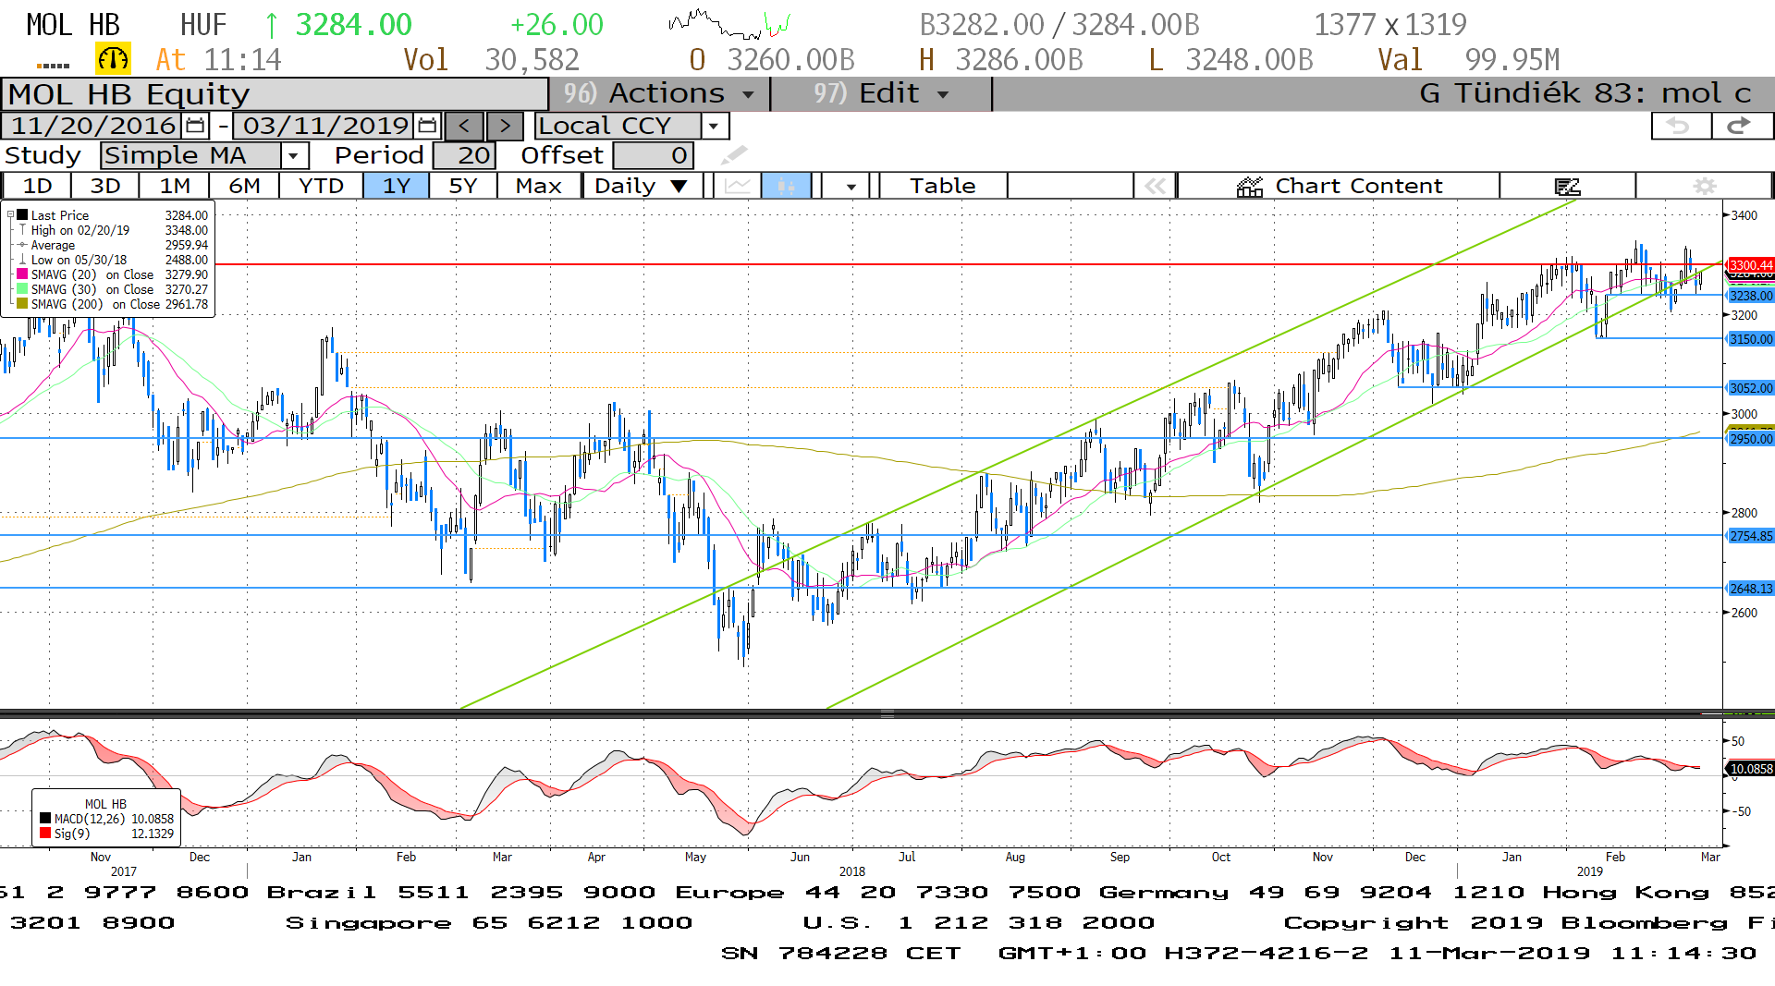Viewport: 1775px width, 986px height.
Task: Click the double-left collapse arrows
Action: click(1155, 186)
